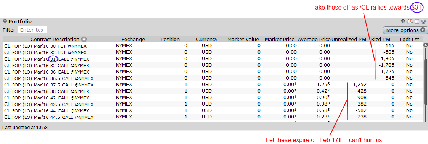The image size is (428, 144).
Task: Click NYMEX exchange in the 30 PUT row
Action: pos(124,46)
